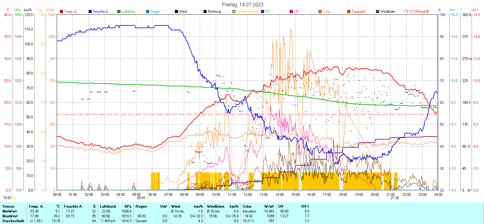484x224 pixels.
Task: Click the chart title Freitag, 14.07.2023
Action: [x=242, y=5]
